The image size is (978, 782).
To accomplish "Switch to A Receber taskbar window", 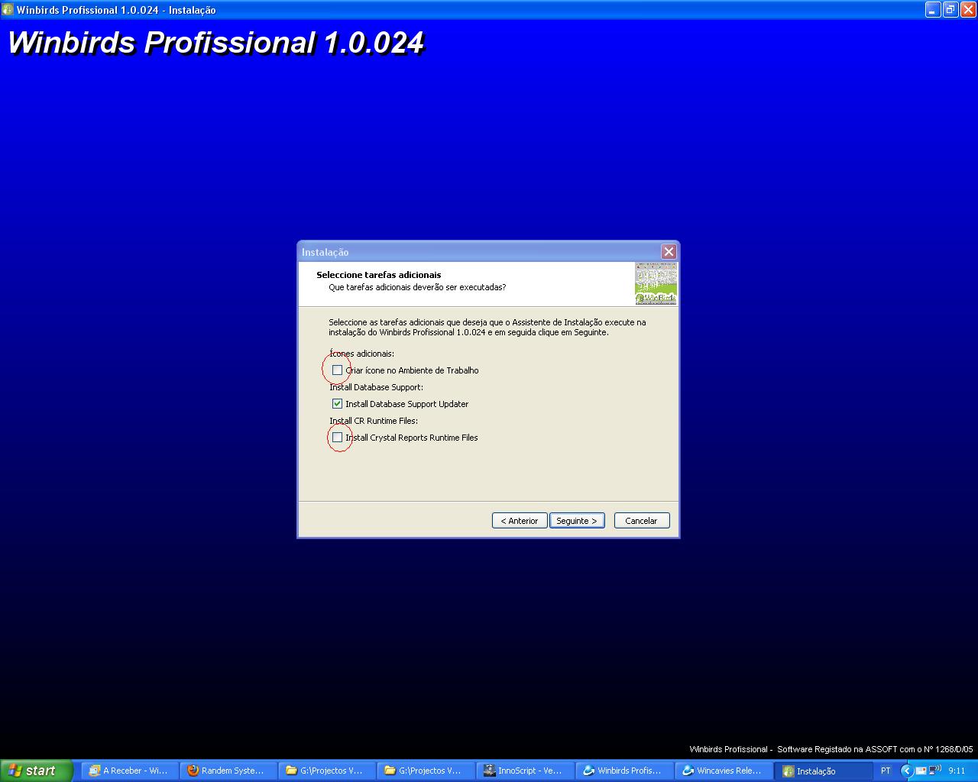I will 129,771.
